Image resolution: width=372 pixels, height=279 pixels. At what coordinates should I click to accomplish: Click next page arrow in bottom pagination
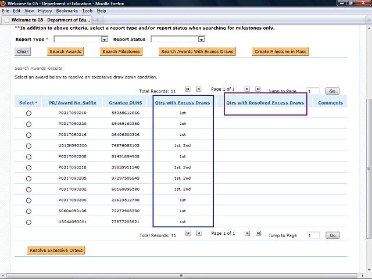tap(247, 234)
